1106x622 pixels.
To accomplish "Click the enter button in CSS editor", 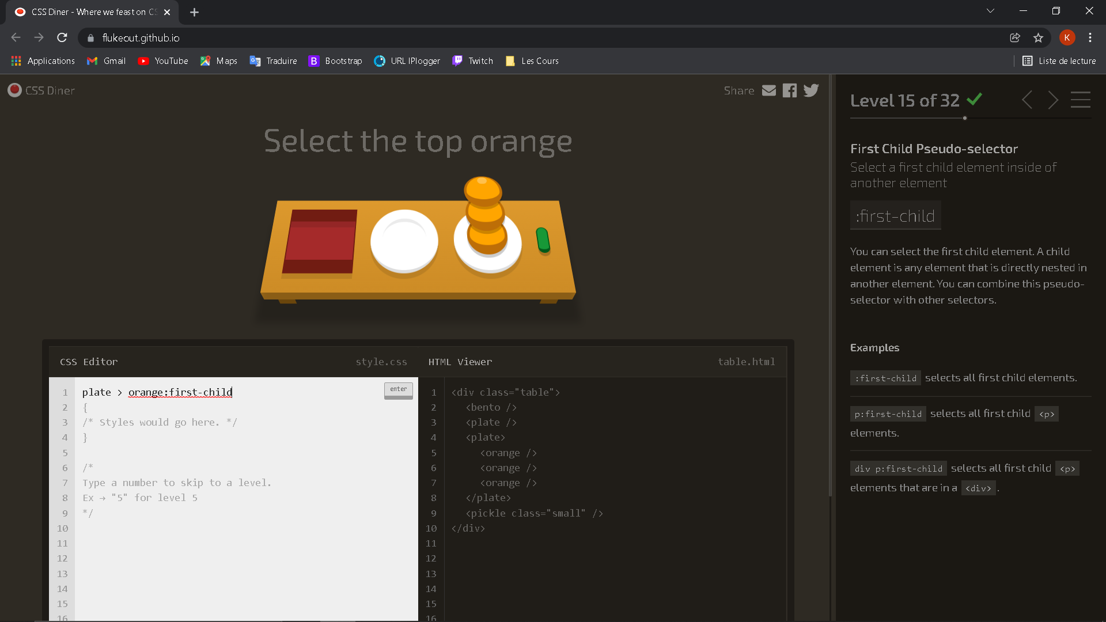I will click(399, 390).
